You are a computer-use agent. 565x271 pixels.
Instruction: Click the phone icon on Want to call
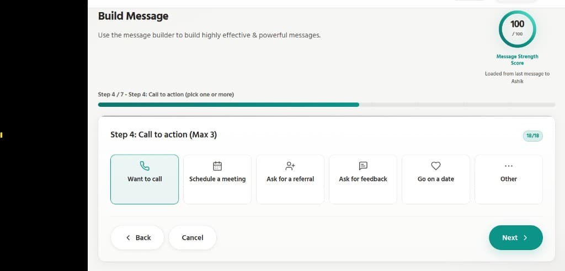(145, 165)
